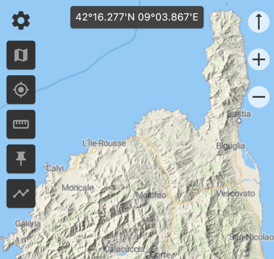The image size is (274, 259).
Task: Select the L'Île-Rousse map label
Action: point(104,143)
